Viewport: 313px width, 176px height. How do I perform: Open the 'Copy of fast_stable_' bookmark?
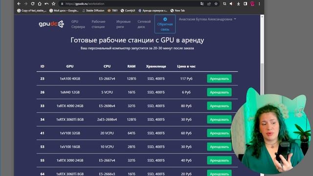tap(32, 11)
